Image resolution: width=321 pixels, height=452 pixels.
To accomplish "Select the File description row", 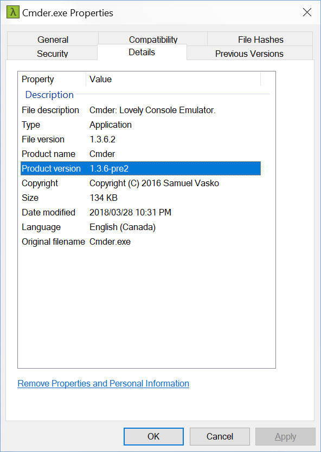I will (140, 110).
